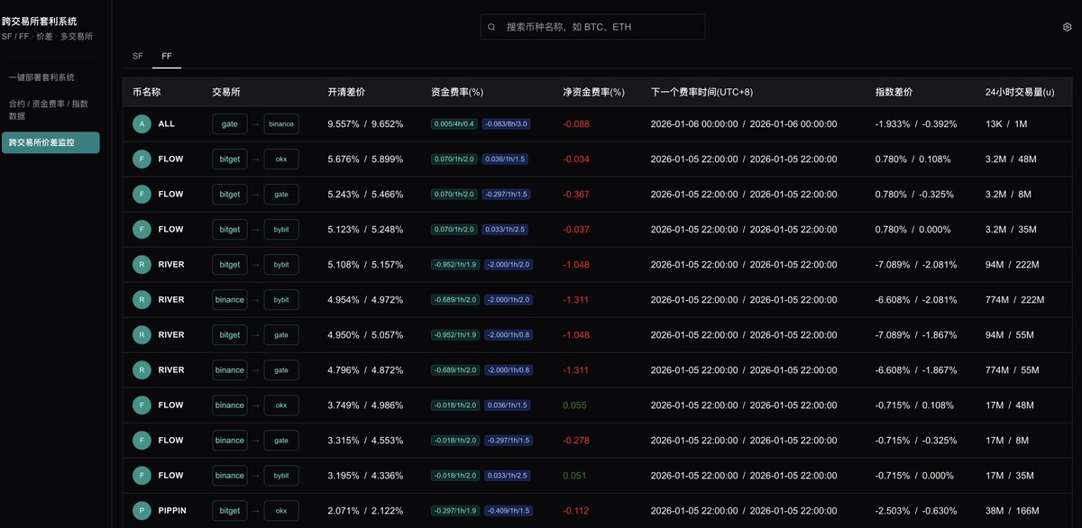Click the R coin icon beside RIVER
Viewport: 1082px width, 528px height.
[x=142, y=264]
